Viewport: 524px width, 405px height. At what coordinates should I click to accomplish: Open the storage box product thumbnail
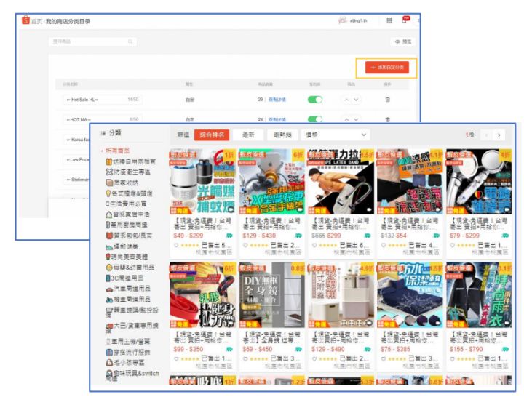point(341,294)
